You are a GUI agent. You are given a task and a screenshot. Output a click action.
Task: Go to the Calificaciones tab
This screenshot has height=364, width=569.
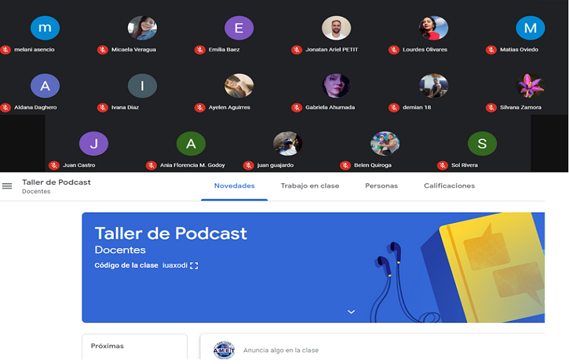tap(449, 186)
